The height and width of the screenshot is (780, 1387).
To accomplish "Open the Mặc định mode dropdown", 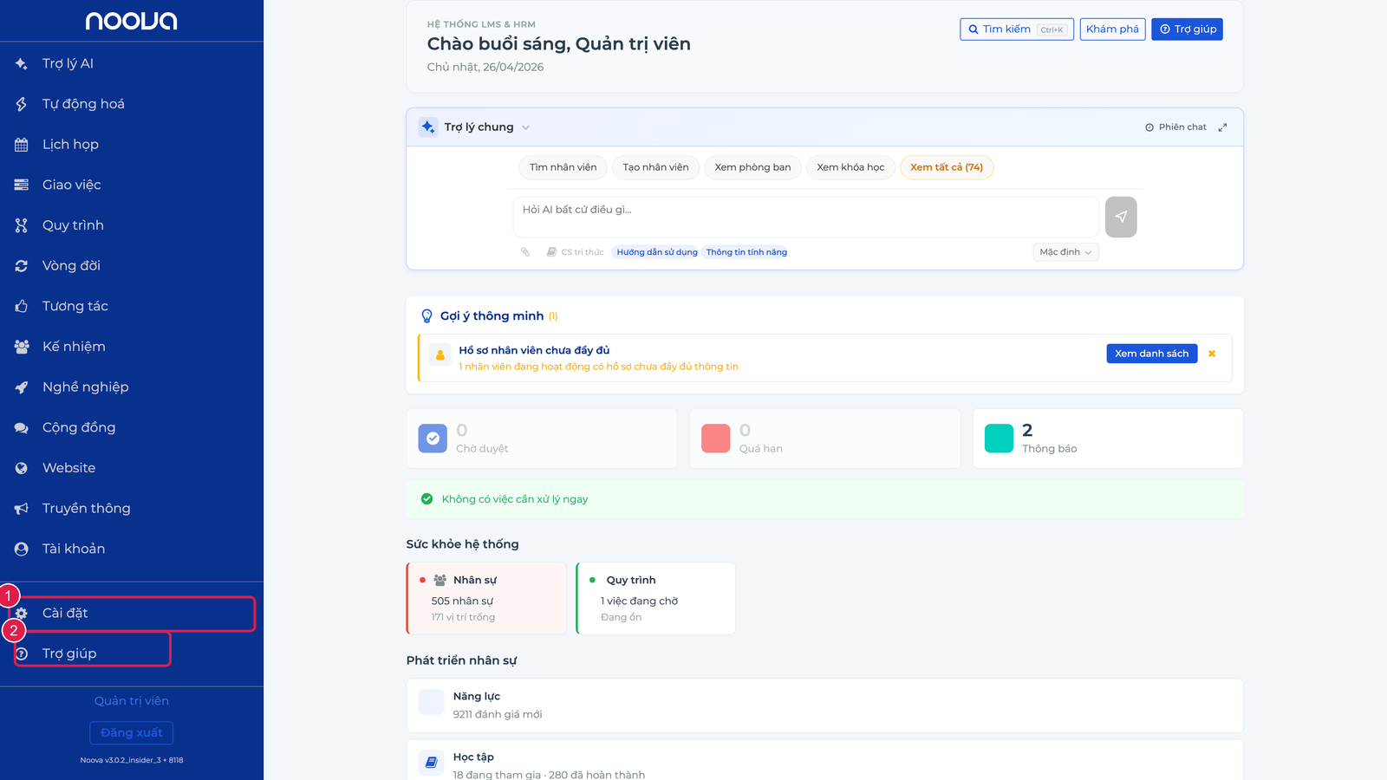I will coord(1065,252).
